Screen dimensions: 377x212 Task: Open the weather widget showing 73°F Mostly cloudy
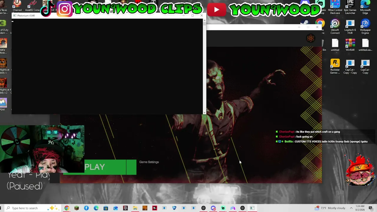pyautogui.click(x=330, y=208)
